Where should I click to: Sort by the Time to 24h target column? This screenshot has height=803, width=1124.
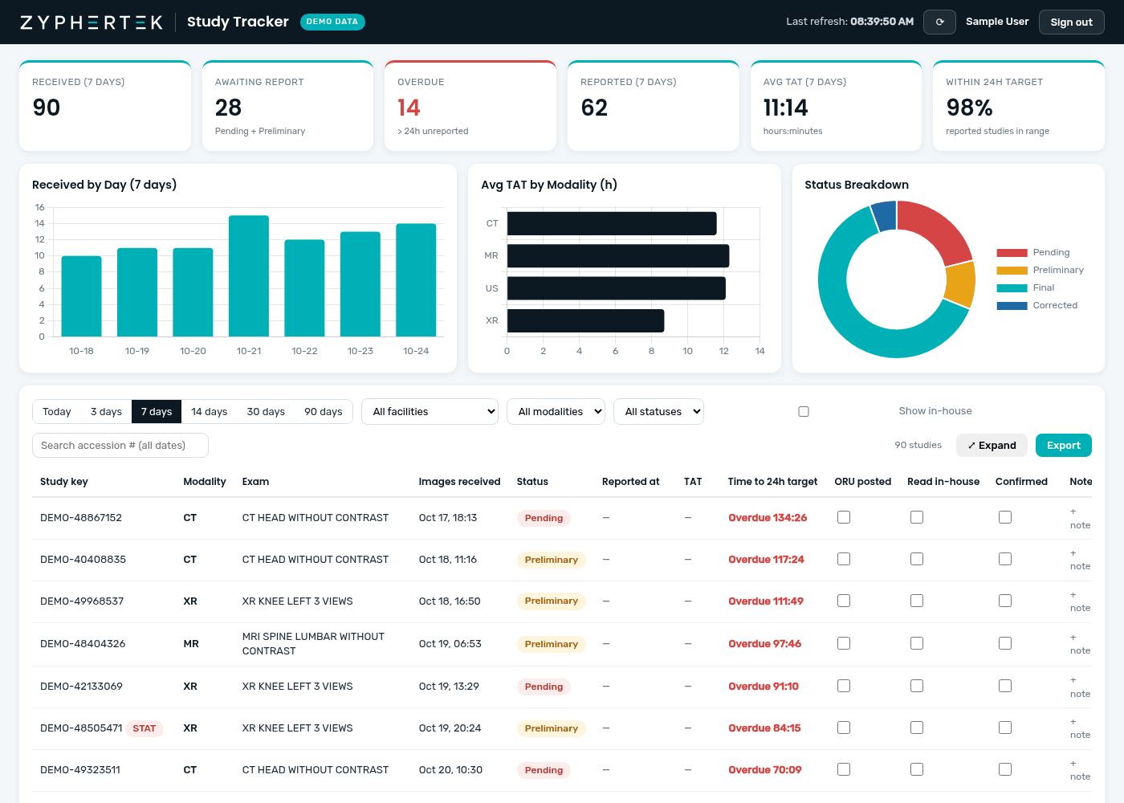(x=772, y=482)
